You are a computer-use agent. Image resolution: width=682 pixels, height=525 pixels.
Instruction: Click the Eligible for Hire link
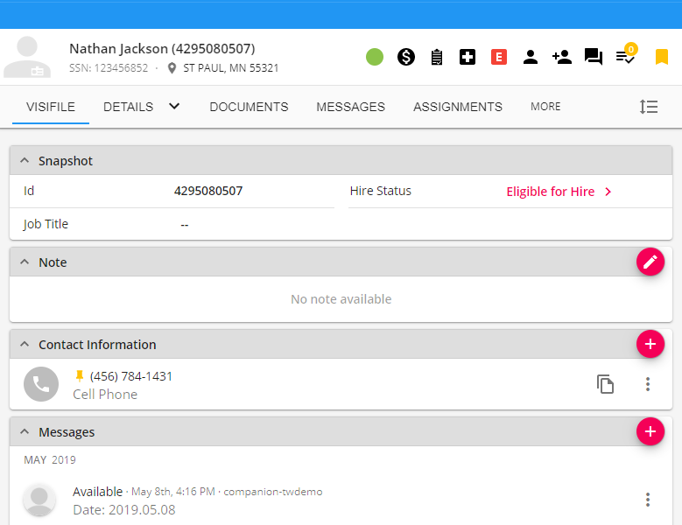click(550, 192)
